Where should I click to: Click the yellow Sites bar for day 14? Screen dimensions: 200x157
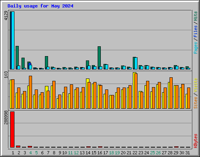coord(87,94)
